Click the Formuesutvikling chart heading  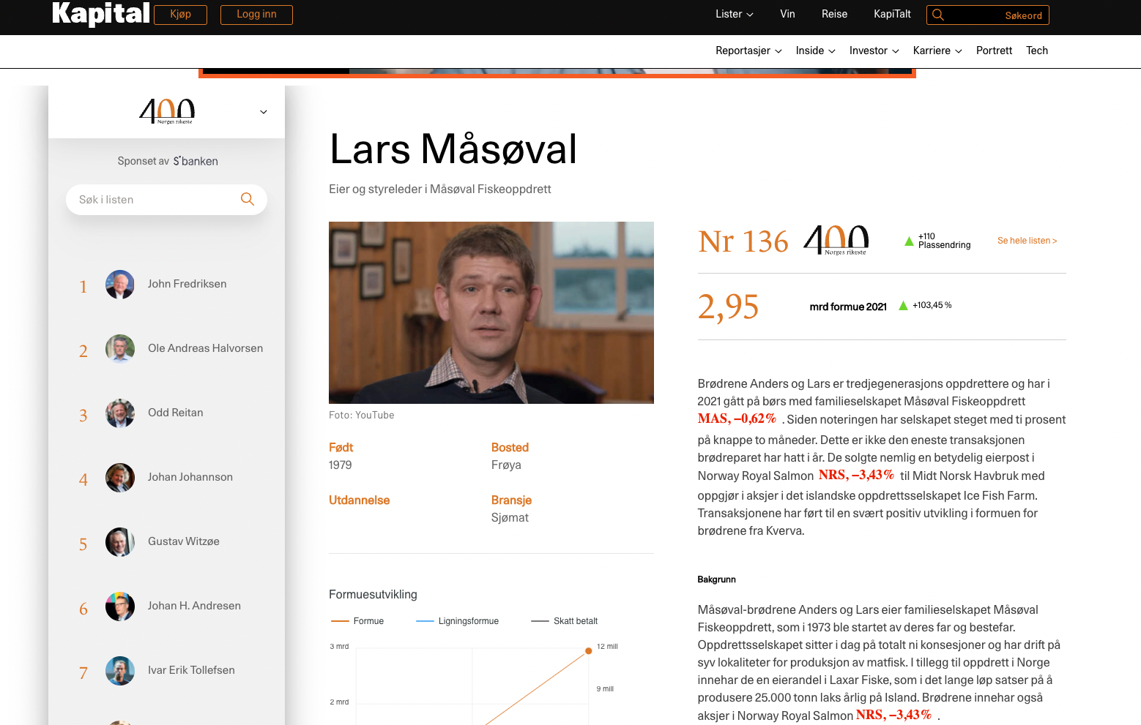[x=373, y=595]
